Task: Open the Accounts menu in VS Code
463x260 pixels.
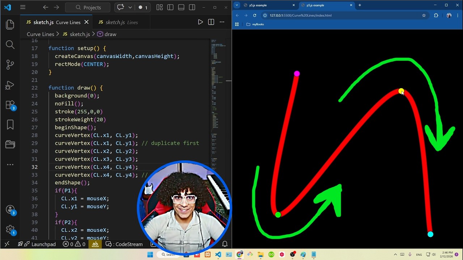Action: pos(10,210)
